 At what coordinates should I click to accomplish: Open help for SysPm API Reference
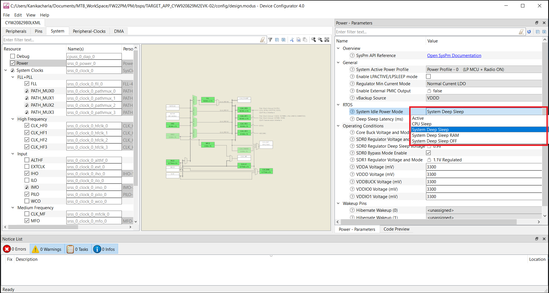tap(352, 55)
